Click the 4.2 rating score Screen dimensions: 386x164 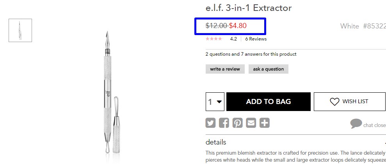tap(233, 39)
